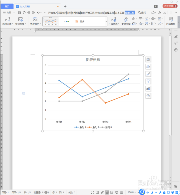Viewport: 180px width, 195px height.
Task: Open the 文件 dropdown arrow
Action: (14, 12)
